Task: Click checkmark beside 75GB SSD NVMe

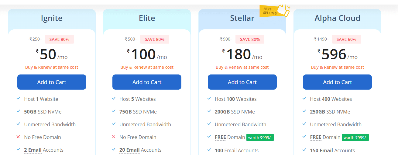Action: 114,111
